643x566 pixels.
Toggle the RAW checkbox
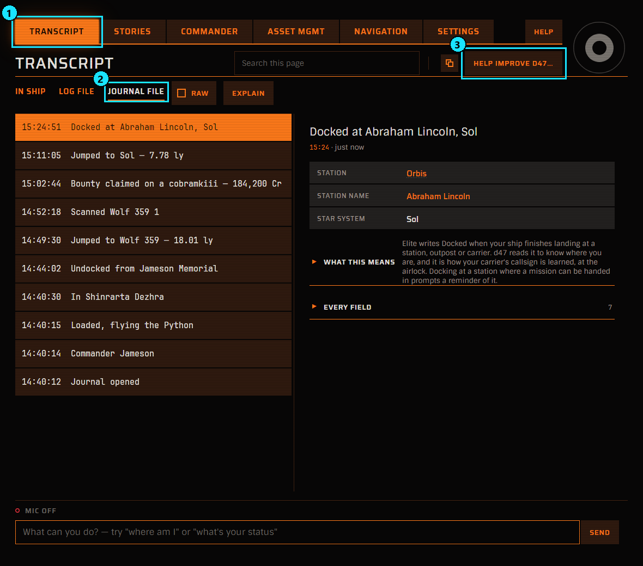[181, 93]
